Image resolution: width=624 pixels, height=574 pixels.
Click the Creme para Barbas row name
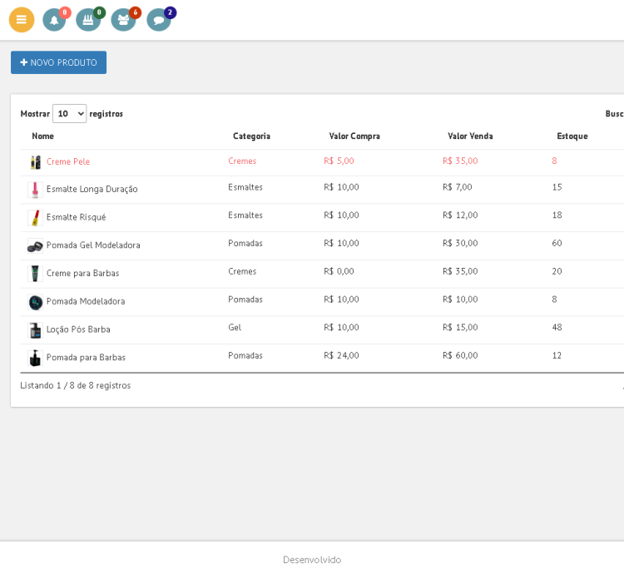(82, 274)
